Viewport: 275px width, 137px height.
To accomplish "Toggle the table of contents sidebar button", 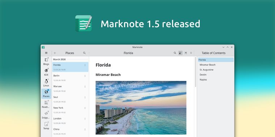I will pyautogui.click(x=180, y=53).
